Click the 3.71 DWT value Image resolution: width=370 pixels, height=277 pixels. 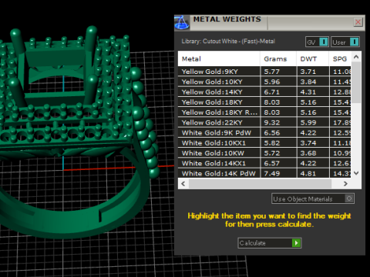point(308,72)
